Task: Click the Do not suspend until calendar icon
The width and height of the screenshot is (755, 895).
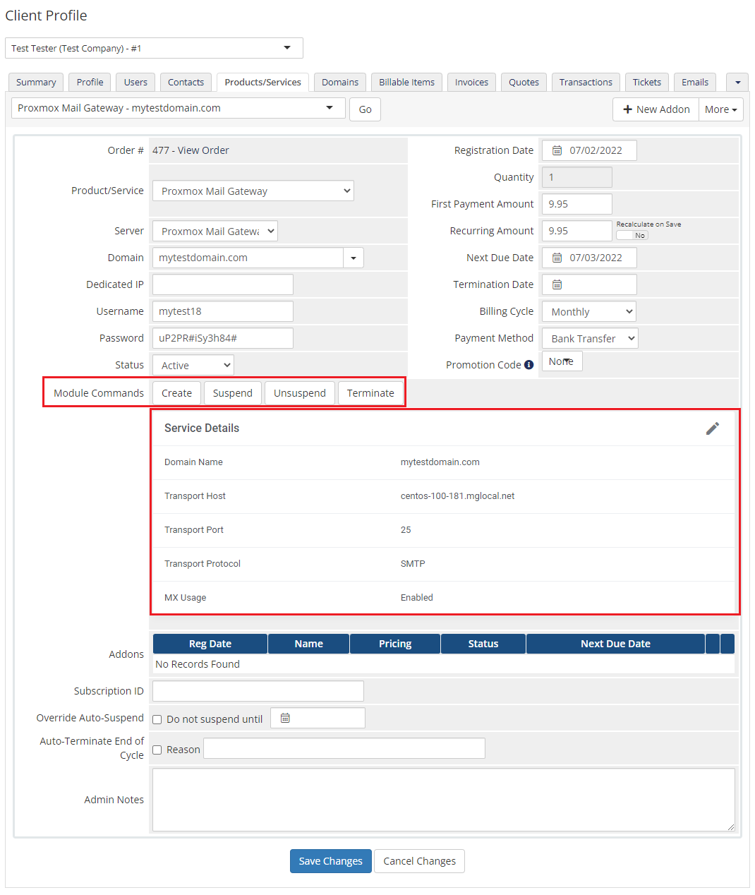Action: click(285, 718)
